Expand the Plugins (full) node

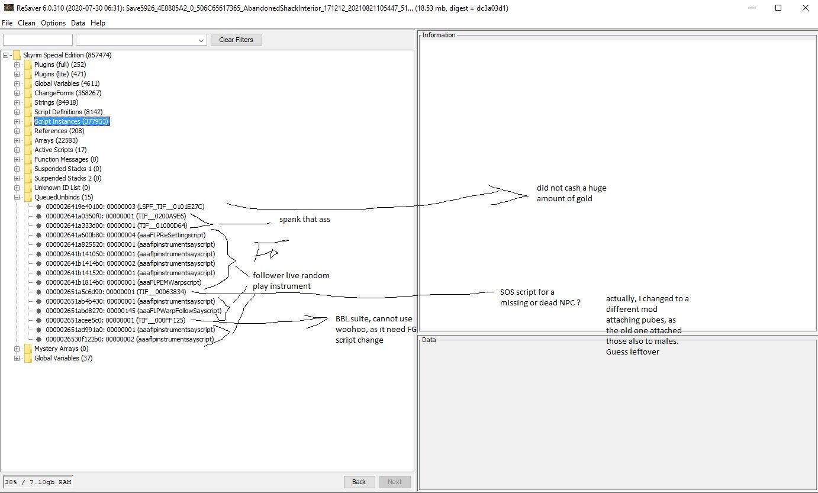17,65
